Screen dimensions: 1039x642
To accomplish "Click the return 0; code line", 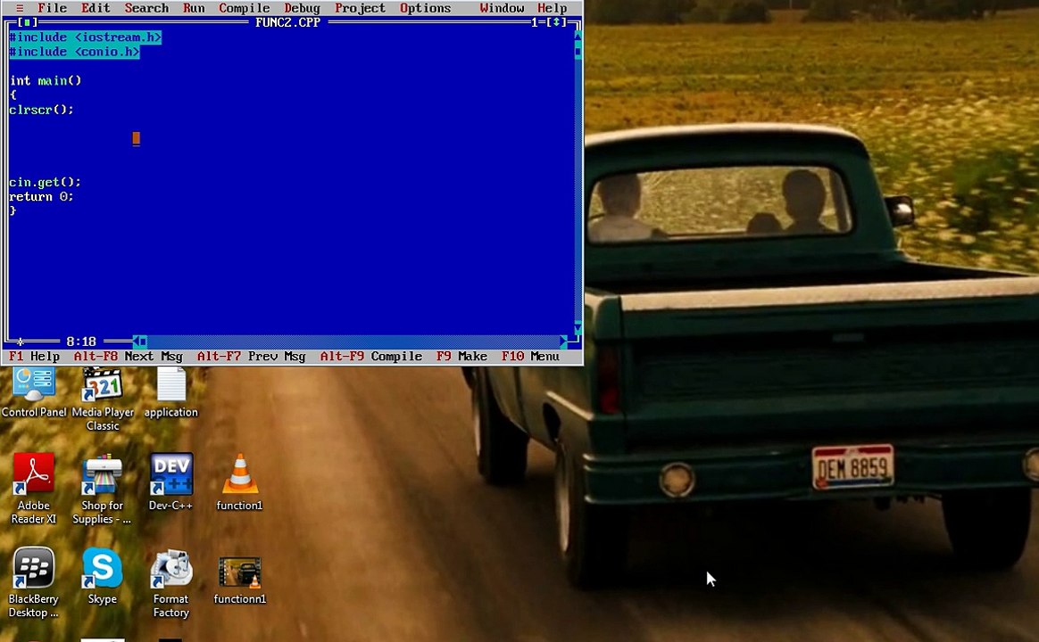I will tap(41, 196).
